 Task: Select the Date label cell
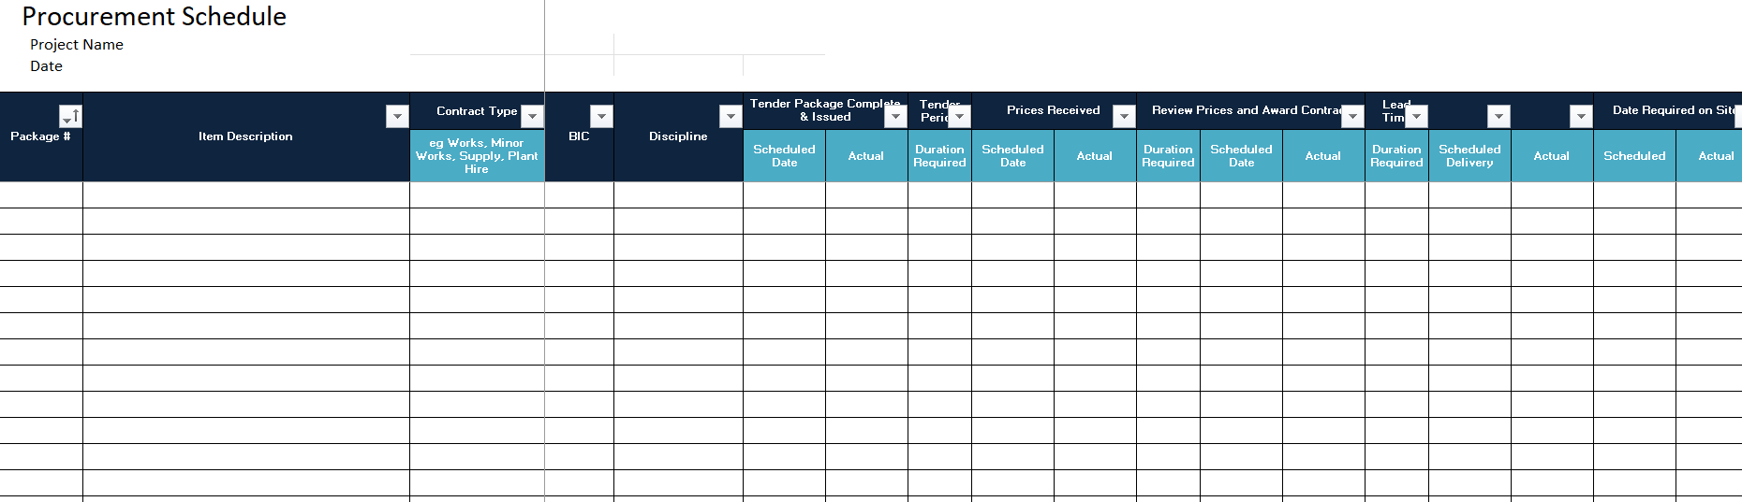(46, 65)
